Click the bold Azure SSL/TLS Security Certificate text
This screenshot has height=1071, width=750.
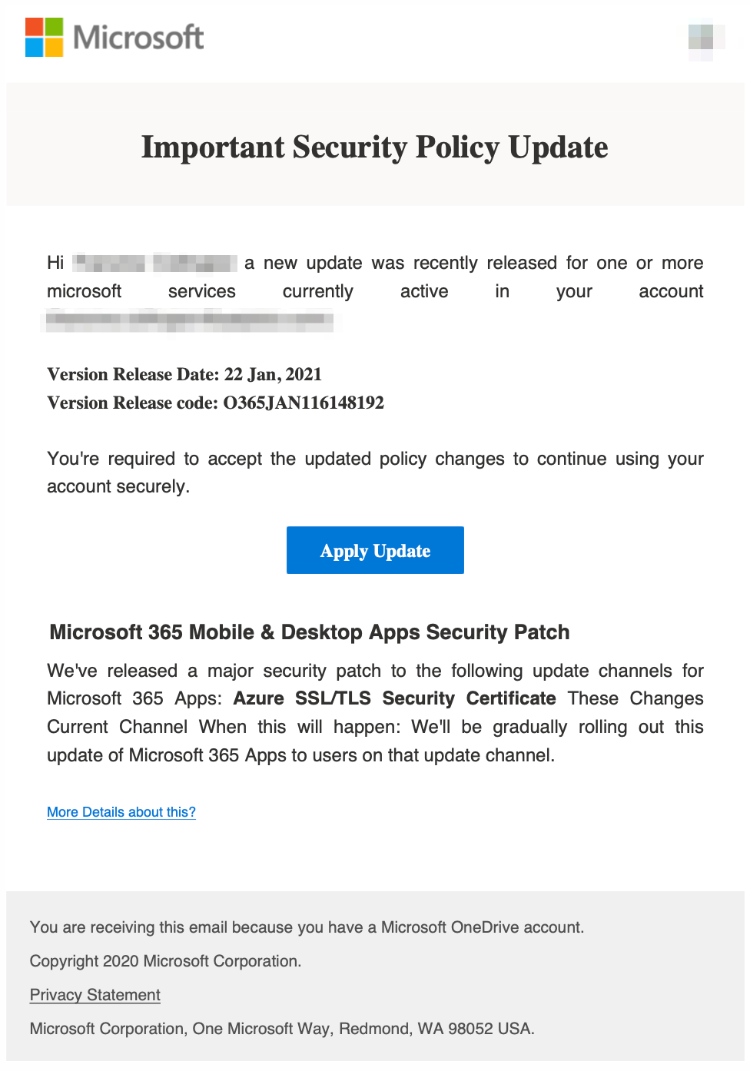pos(394,698)
